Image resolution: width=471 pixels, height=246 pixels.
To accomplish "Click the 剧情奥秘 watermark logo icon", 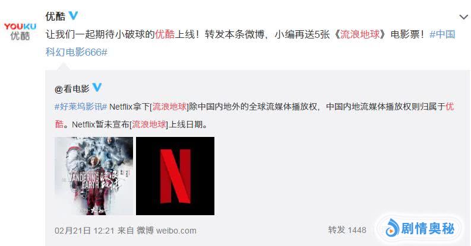I will (x=392, y=228).
